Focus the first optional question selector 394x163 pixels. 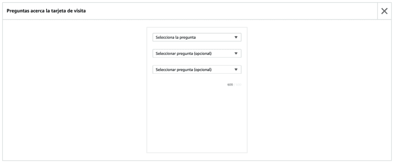[x=197, y=54]
